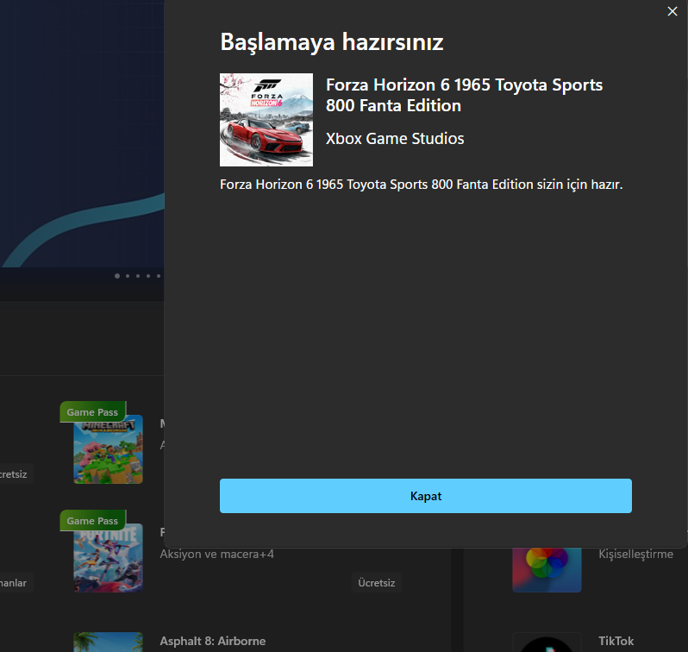This screenshot has width=688, height=652.
Task: Select the first carousel page dot
Action: click(117, 276)
